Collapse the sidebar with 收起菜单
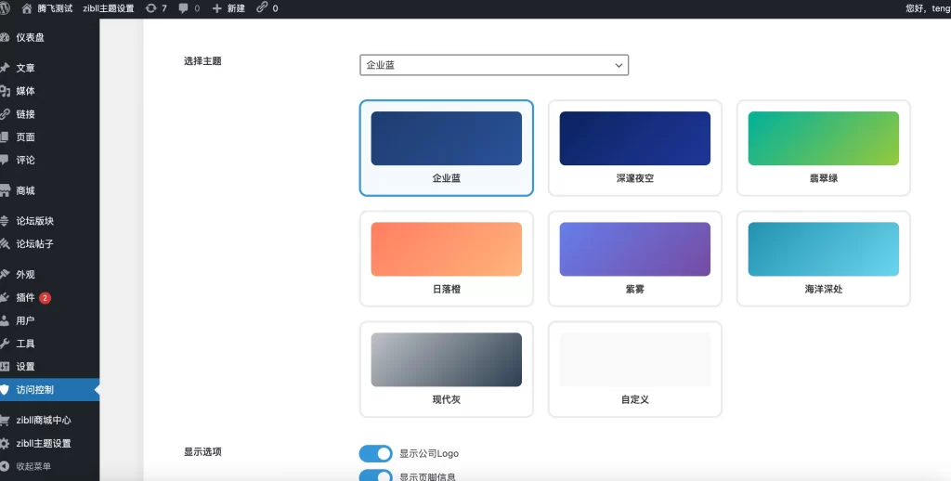Image resolution: width=951 pixels, height=481 pixels. [33, 466]
